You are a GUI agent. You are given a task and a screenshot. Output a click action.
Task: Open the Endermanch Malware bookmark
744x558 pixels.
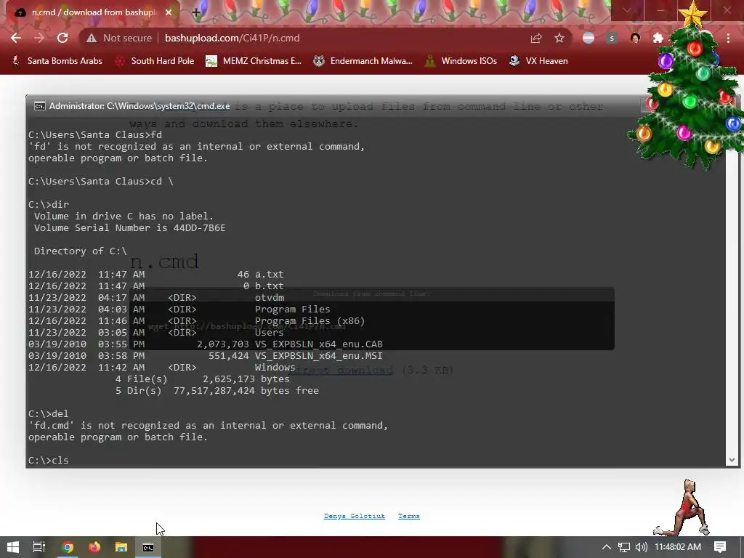coord(363,61)
